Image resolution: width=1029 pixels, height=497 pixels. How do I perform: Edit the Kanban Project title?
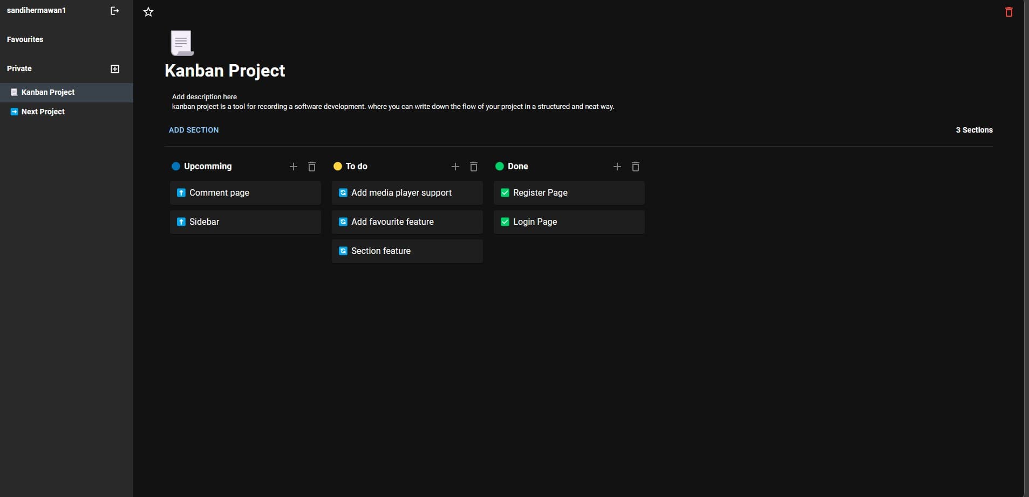click(225, 71)
